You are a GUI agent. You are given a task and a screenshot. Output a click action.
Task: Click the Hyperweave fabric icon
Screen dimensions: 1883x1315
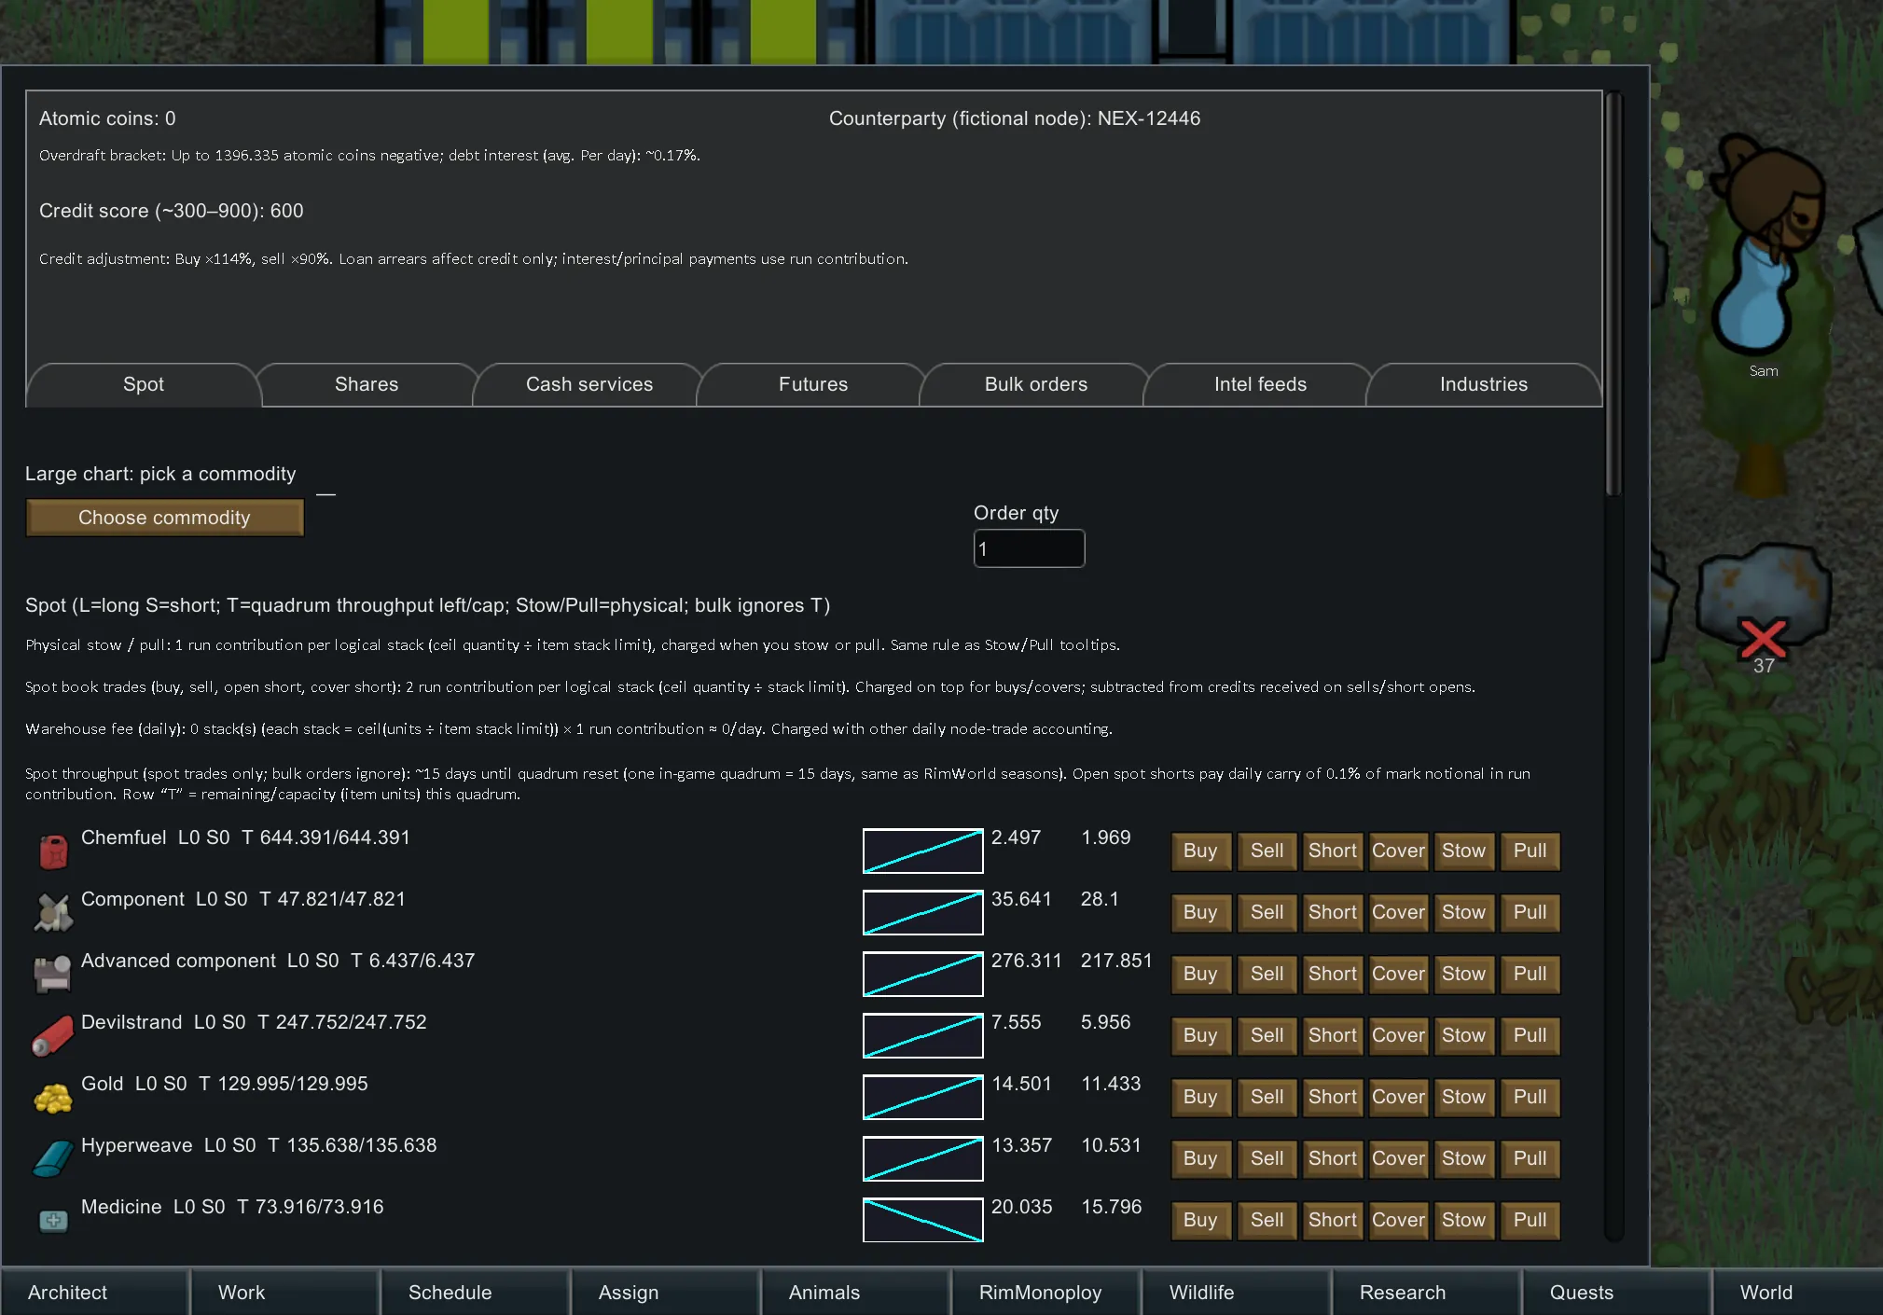(x=53, y=1158)
